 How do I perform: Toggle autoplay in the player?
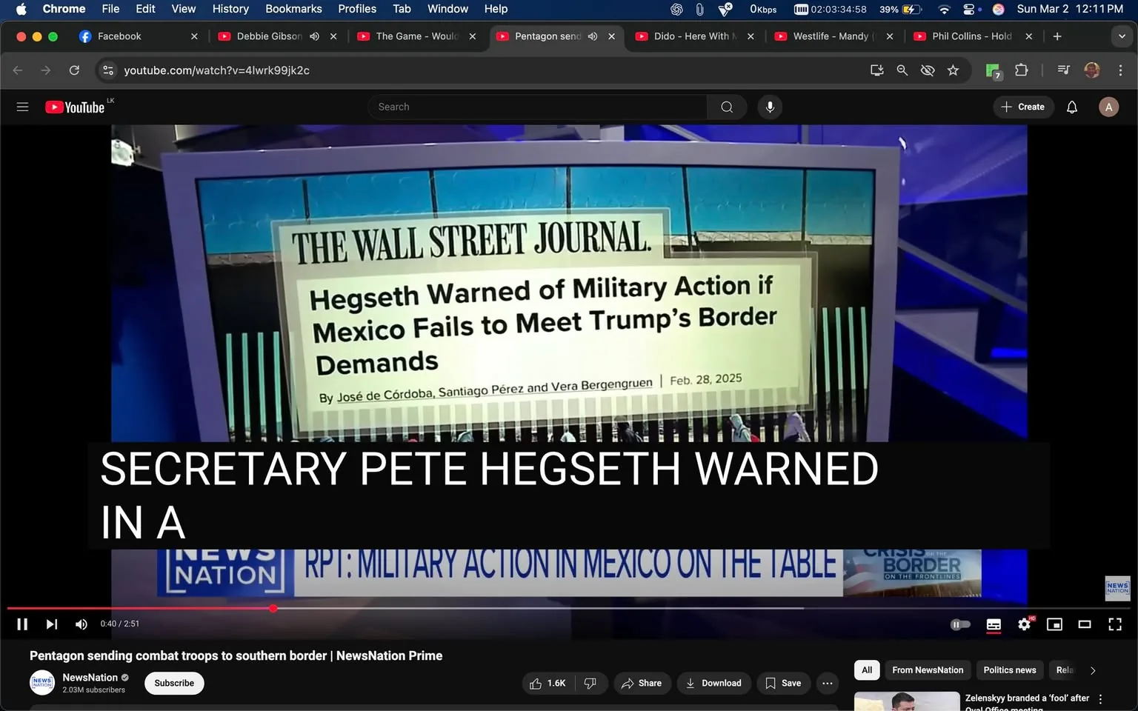[960, 624]
